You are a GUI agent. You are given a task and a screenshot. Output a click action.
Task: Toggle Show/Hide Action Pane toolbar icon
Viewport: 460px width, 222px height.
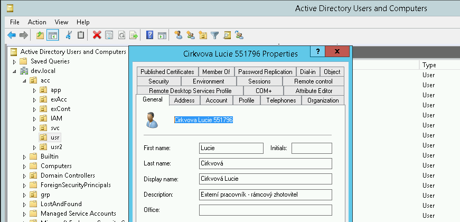162,35
